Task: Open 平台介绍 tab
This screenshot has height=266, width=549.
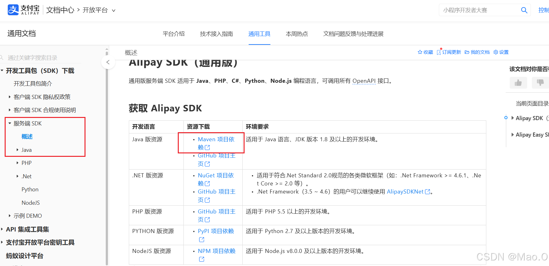Action: click(x=174, y=34)
